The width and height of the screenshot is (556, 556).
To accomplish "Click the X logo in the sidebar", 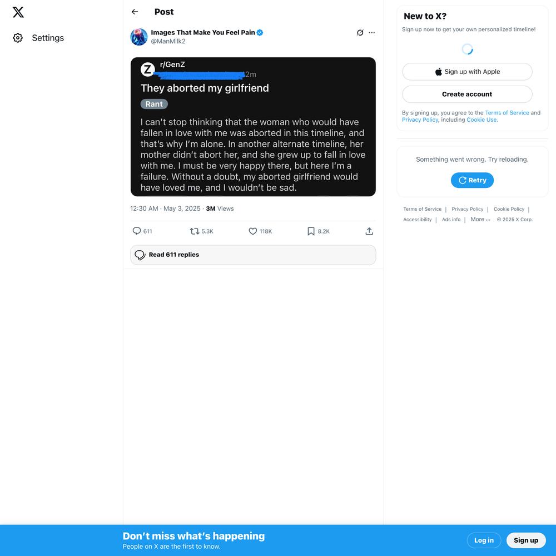I will point(18,12).
